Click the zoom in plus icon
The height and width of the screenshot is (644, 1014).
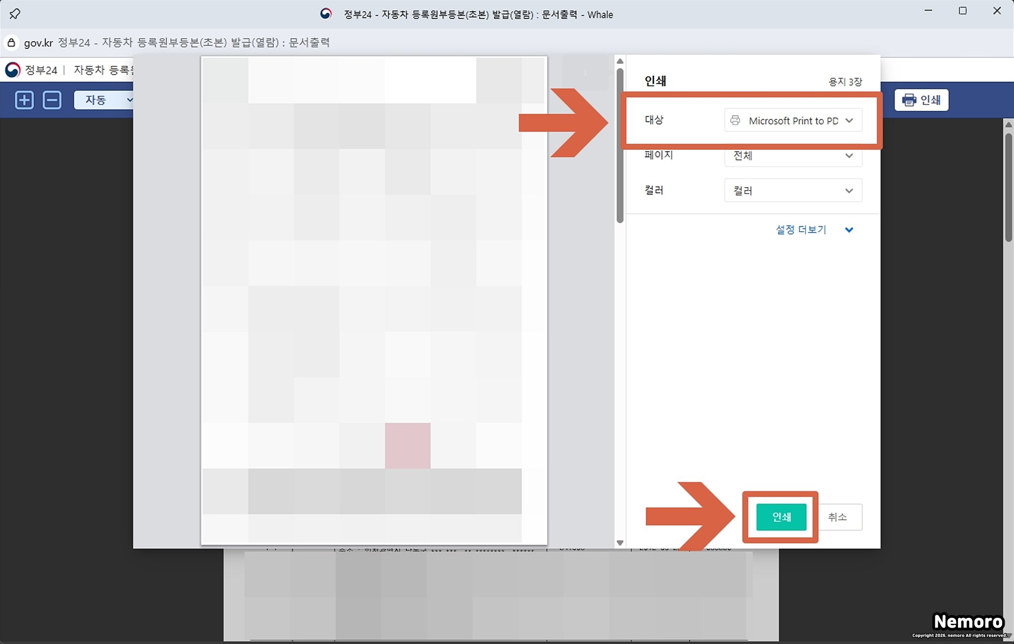(x=24, y=100)
